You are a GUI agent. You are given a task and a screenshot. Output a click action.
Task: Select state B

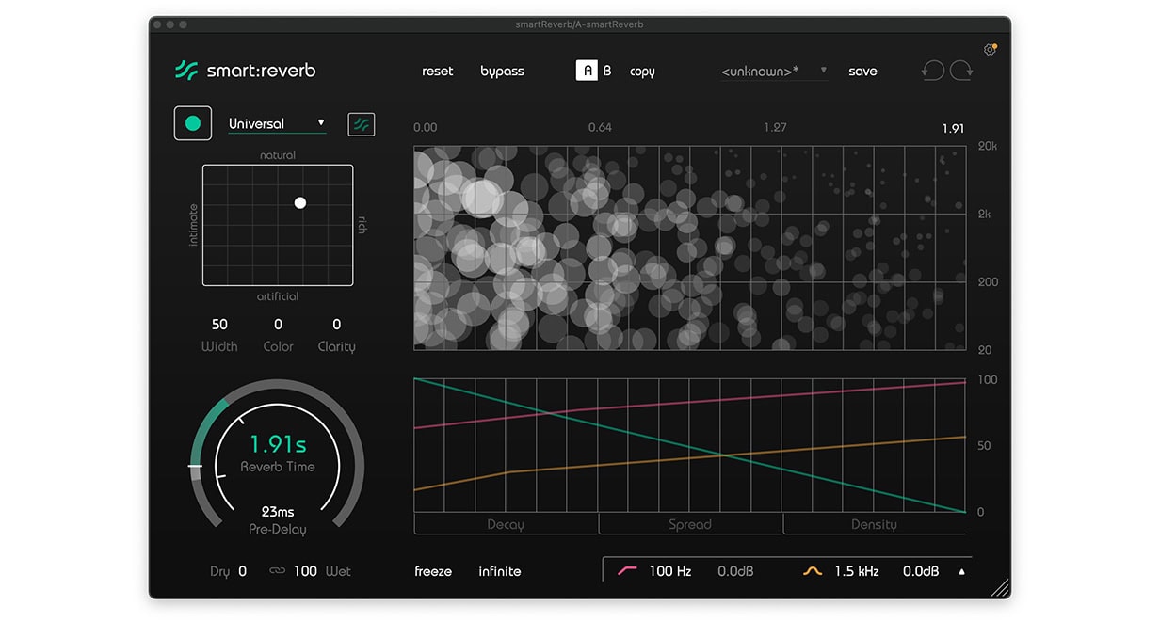pos(607,71)
